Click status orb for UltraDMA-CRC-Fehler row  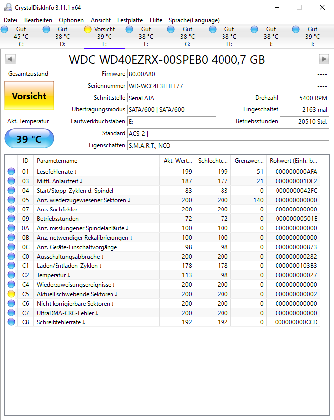click(x=11, y=313)
